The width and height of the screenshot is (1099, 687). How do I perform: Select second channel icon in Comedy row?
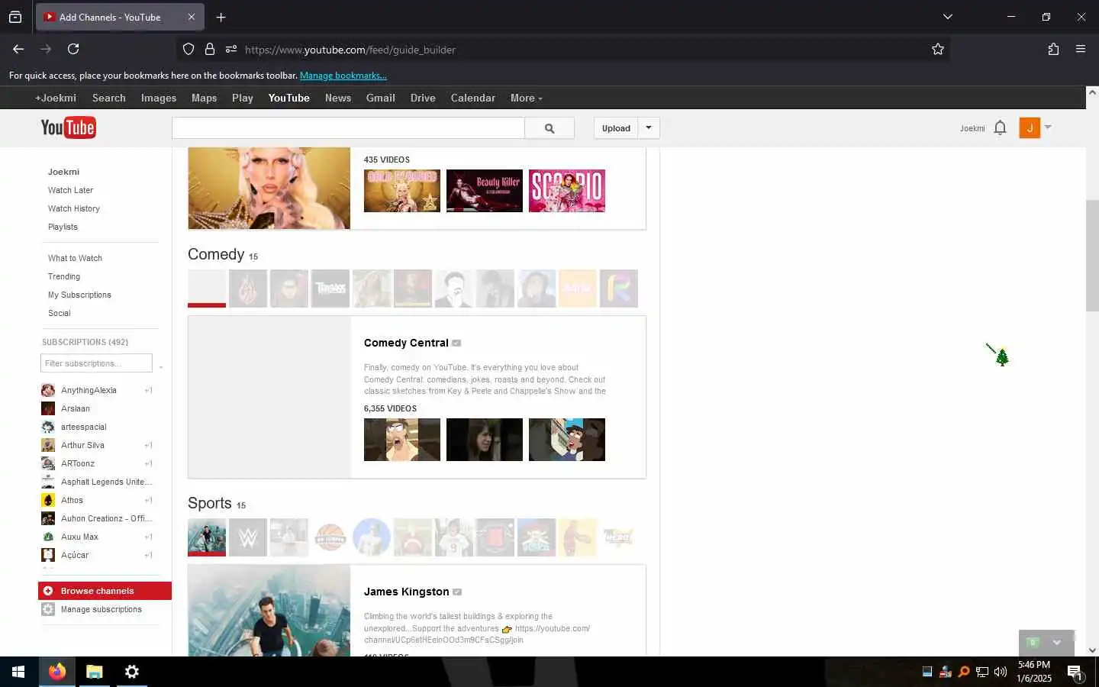(x=248, y=289)
